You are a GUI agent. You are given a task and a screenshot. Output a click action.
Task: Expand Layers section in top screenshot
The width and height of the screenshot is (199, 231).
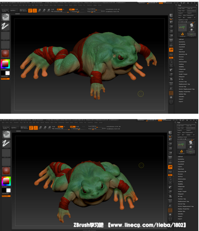pos(181,49)
